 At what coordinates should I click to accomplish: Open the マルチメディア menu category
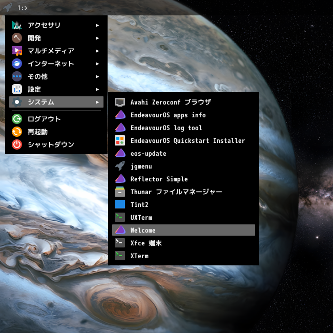tap(56, 51)
